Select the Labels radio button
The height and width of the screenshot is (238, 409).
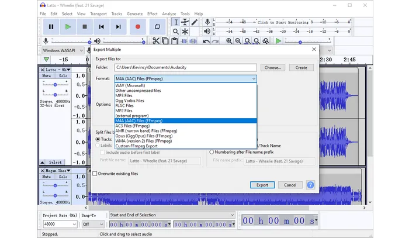[x=98, y=146]
